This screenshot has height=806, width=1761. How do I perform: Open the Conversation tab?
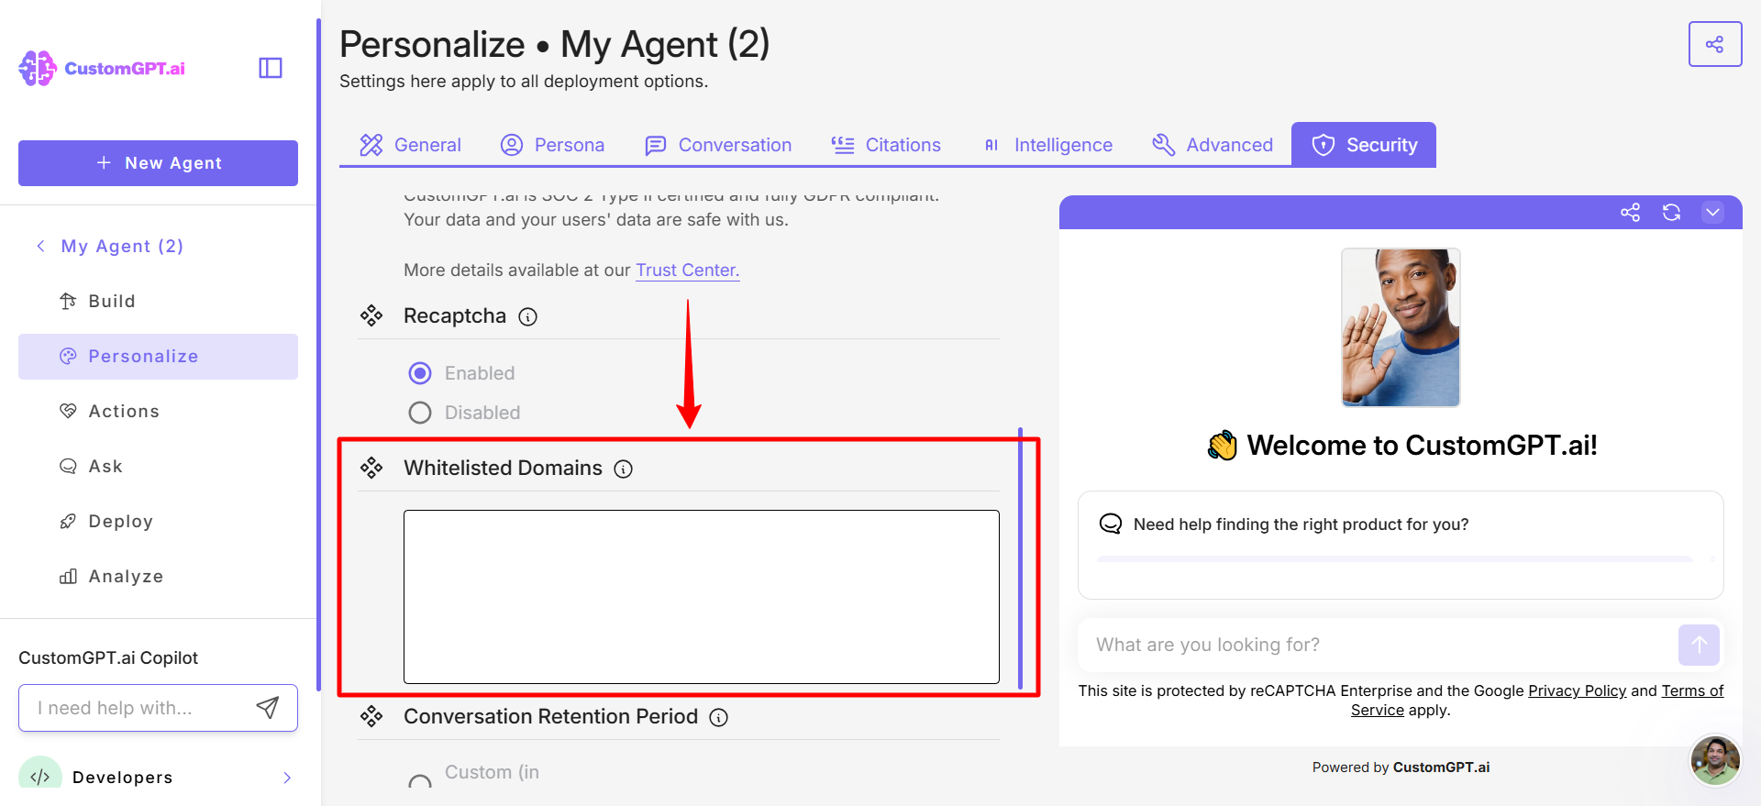(x=718, y=145)
